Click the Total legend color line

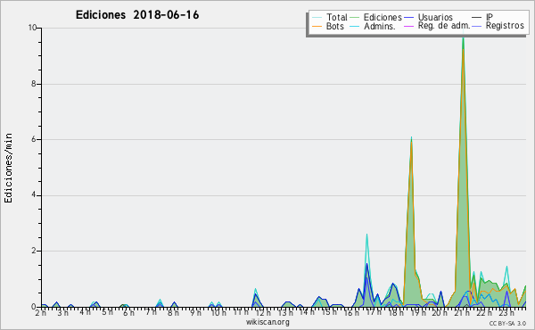(317, 18)
